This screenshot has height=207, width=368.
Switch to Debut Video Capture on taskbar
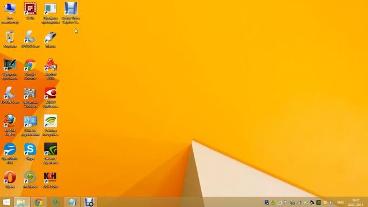tap(89, 202)
